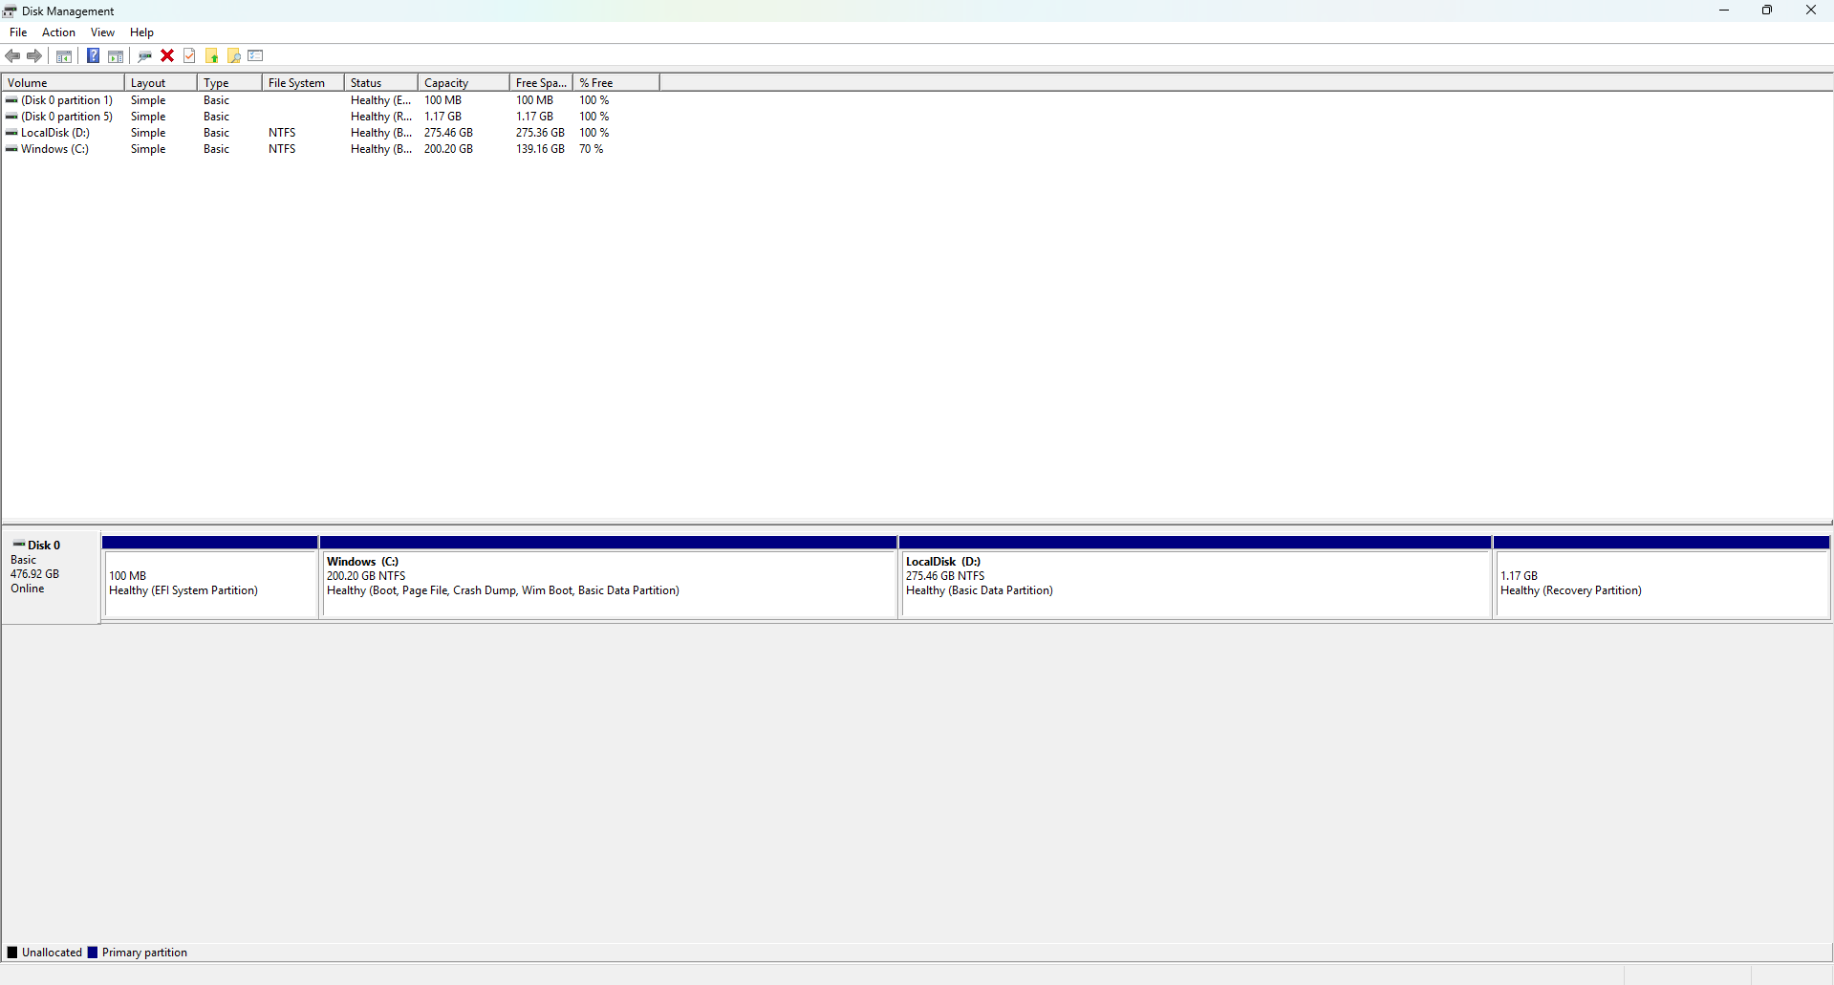Open the File menu

18,32
